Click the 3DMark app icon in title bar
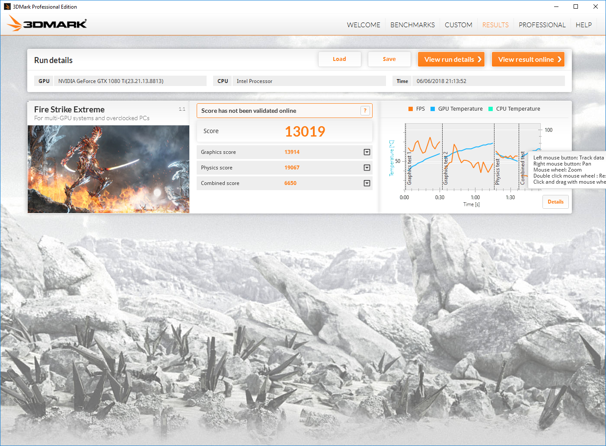Viewport: 606px width, 446px height. tap(7, 6)
